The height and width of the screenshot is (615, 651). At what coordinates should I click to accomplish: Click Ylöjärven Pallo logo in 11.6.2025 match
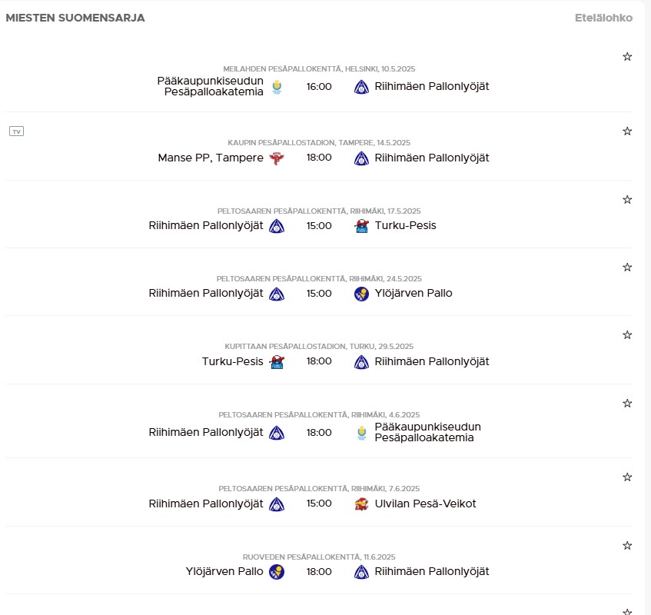277,572
